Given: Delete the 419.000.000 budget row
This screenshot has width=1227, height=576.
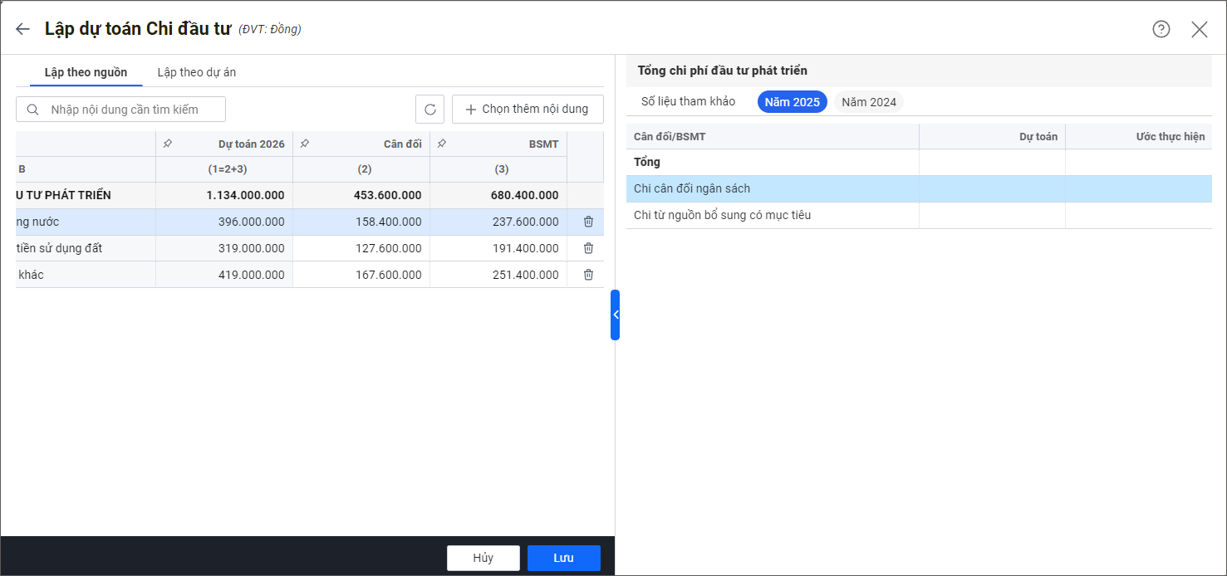Looking at the screenshot, I should click(588, 275).
